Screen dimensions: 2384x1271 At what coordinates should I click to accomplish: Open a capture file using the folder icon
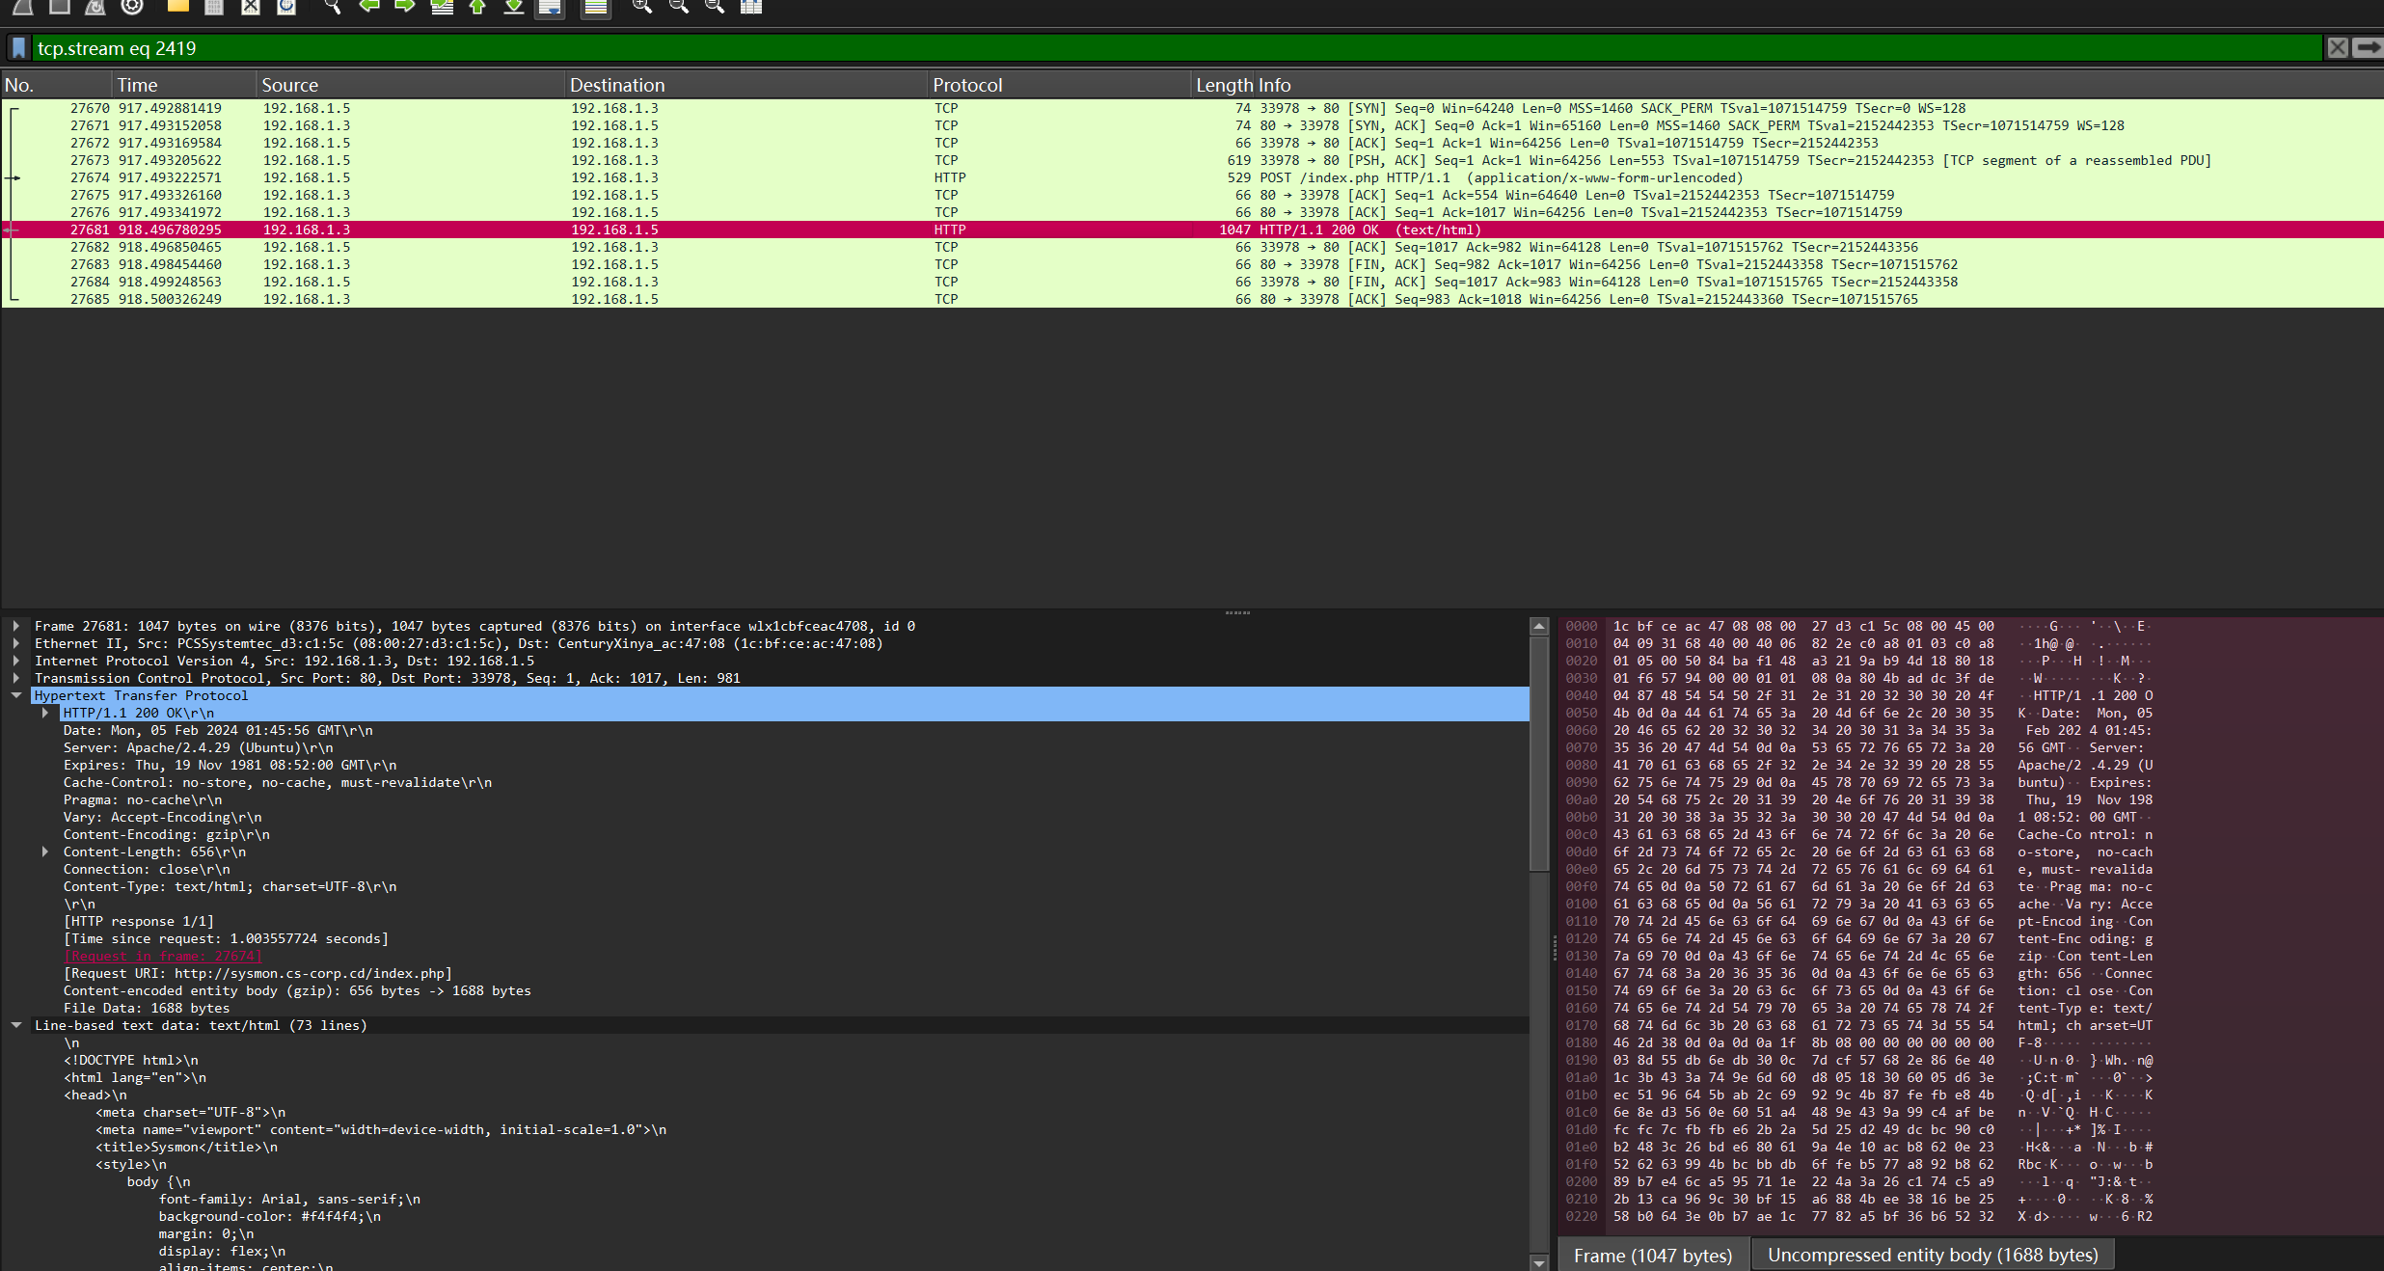tap(178, 7)
